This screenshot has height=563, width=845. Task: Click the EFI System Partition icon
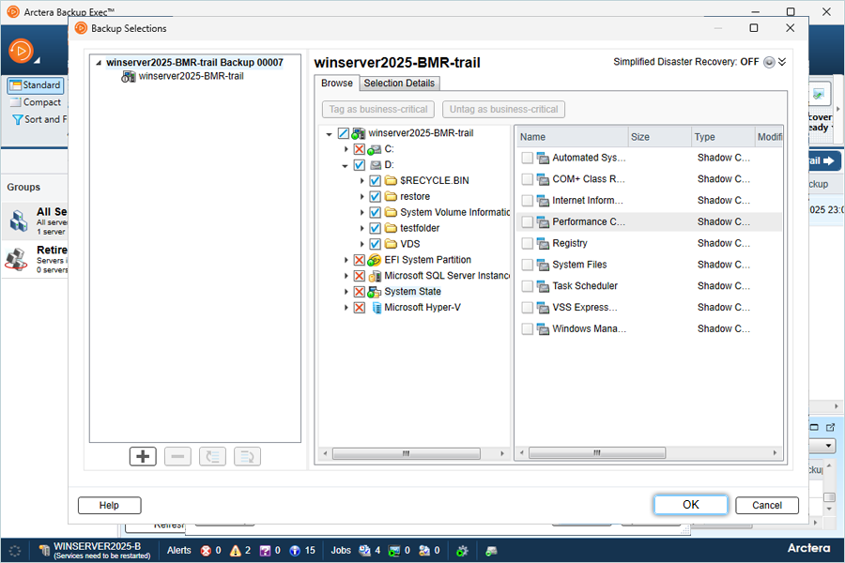click(x=375, y=260)
